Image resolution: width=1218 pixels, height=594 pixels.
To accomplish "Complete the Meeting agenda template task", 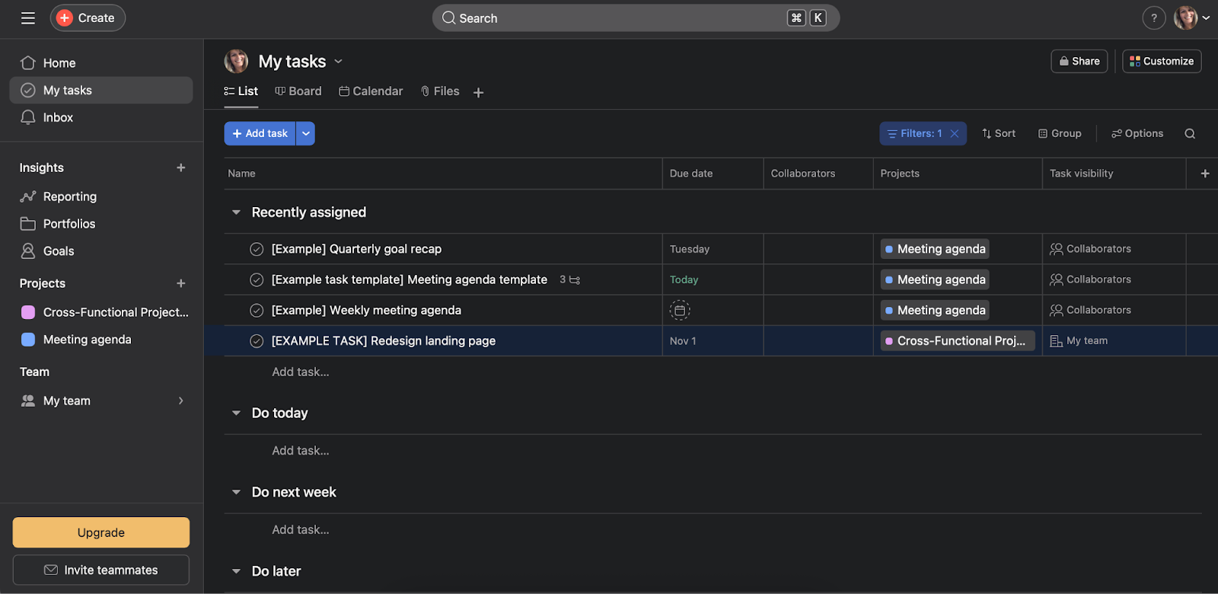I will coord(257,279).
